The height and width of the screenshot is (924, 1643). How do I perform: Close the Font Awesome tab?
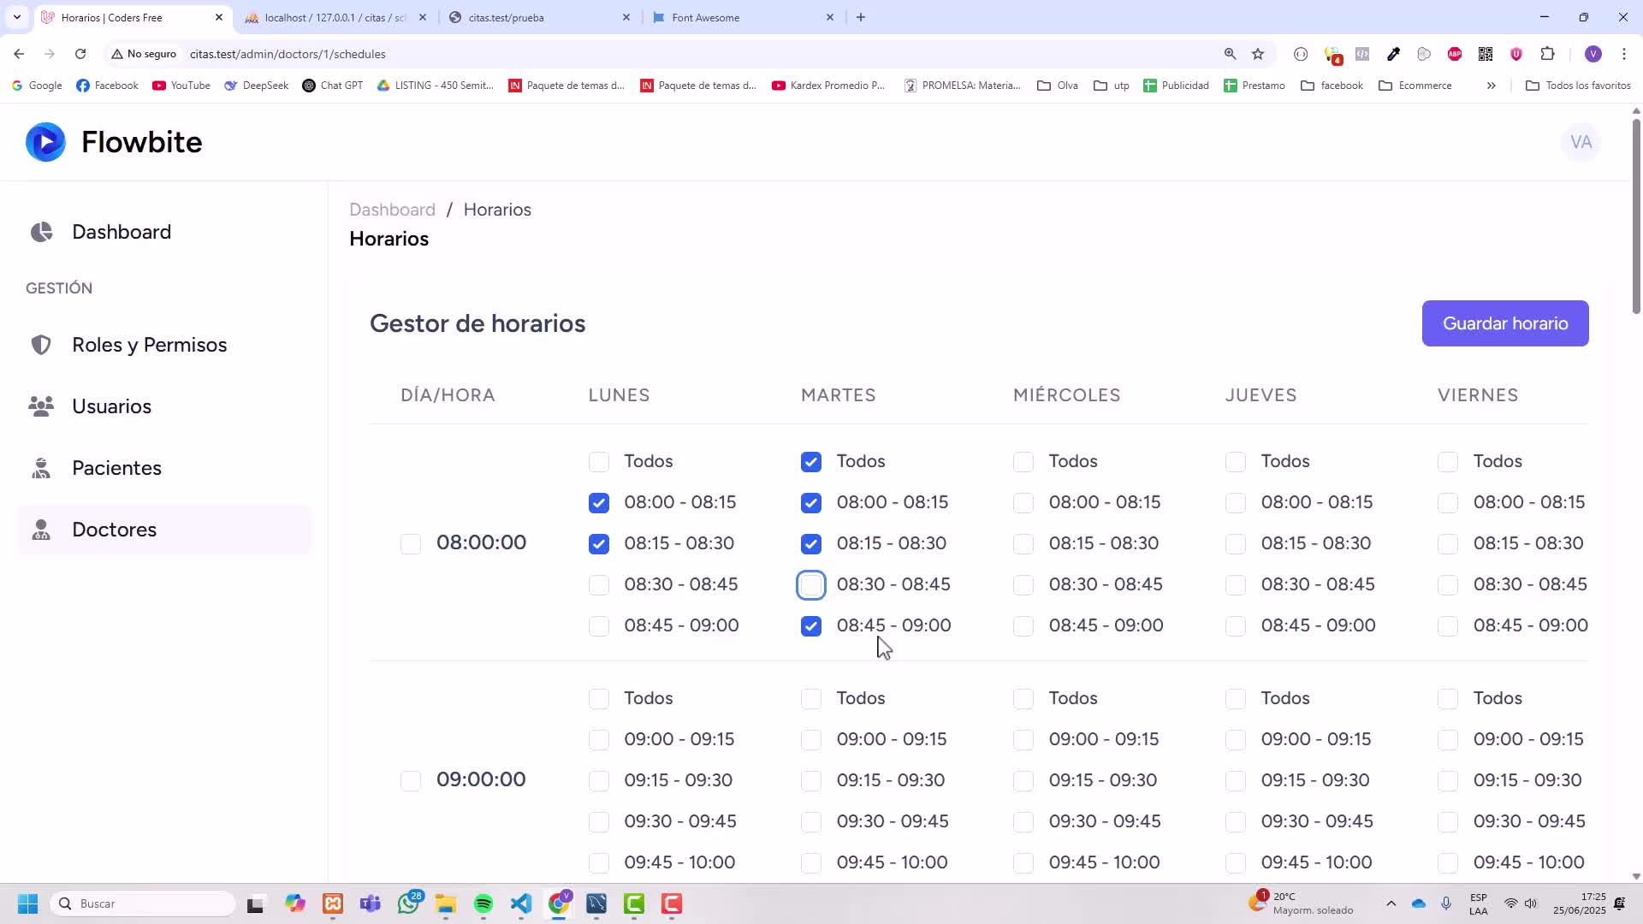[x=829, y=17]
